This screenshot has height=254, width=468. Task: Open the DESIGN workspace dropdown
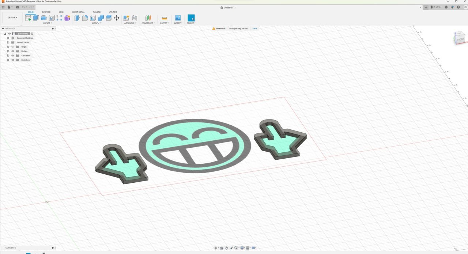click(12, 18)
